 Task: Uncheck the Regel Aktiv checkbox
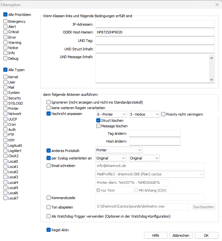point(49,230)
